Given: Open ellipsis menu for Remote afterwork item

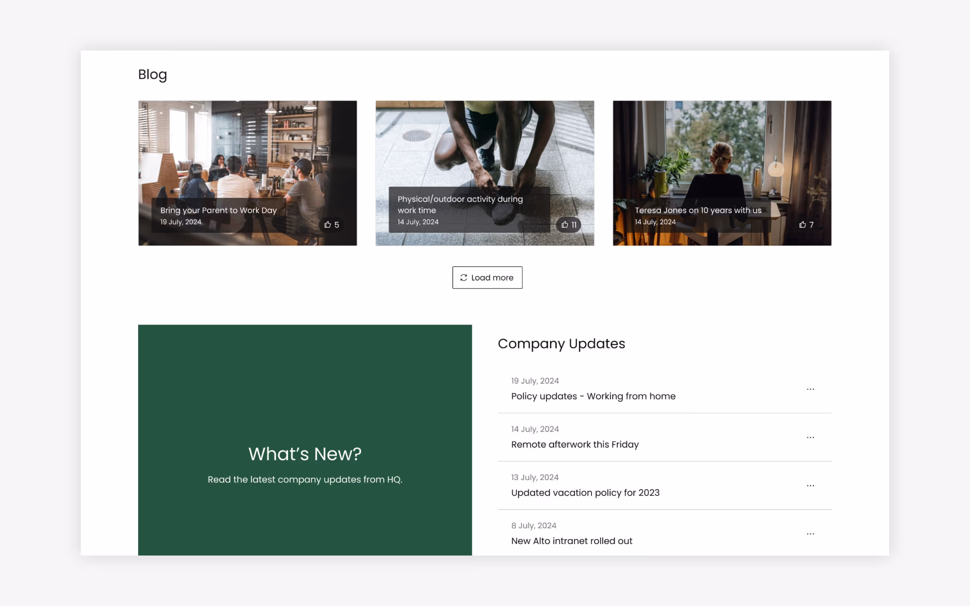Looking at the screenshot, I should point(810,437).
